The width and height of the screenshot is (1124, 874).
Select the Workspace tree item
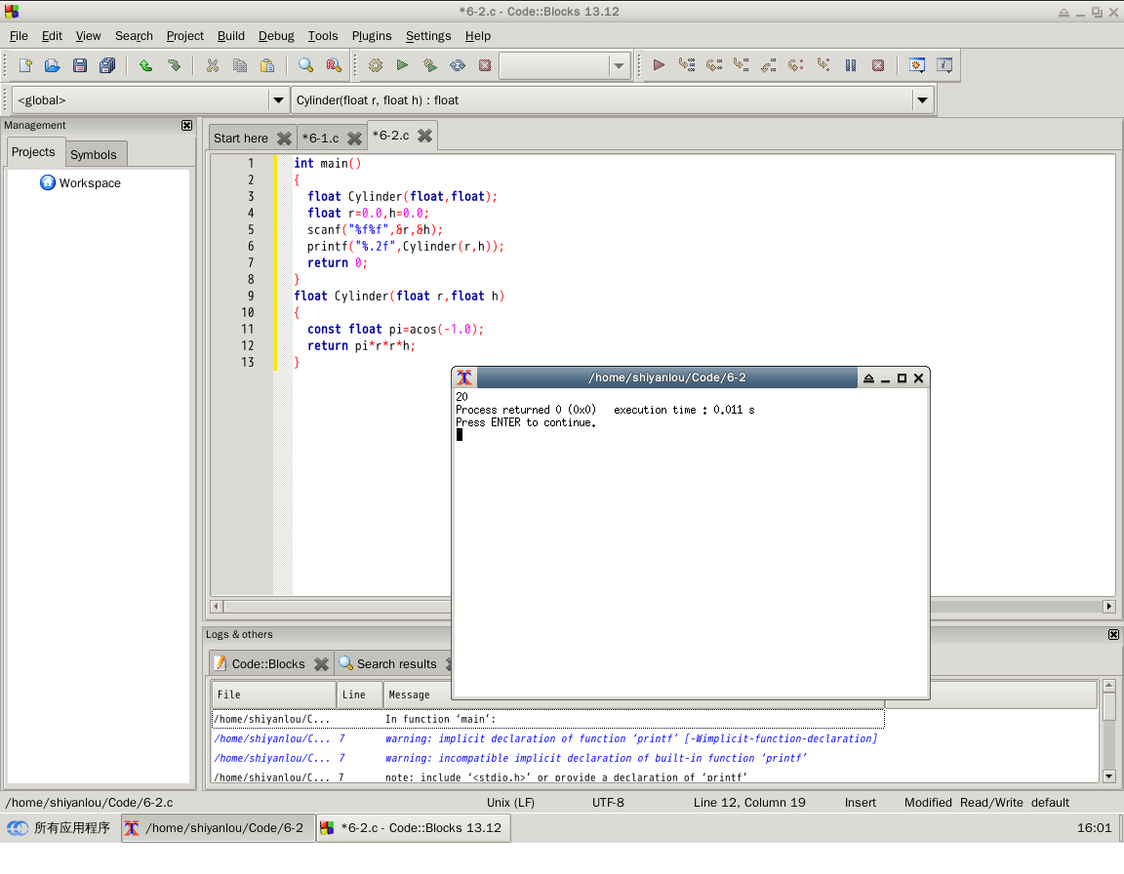90,183
